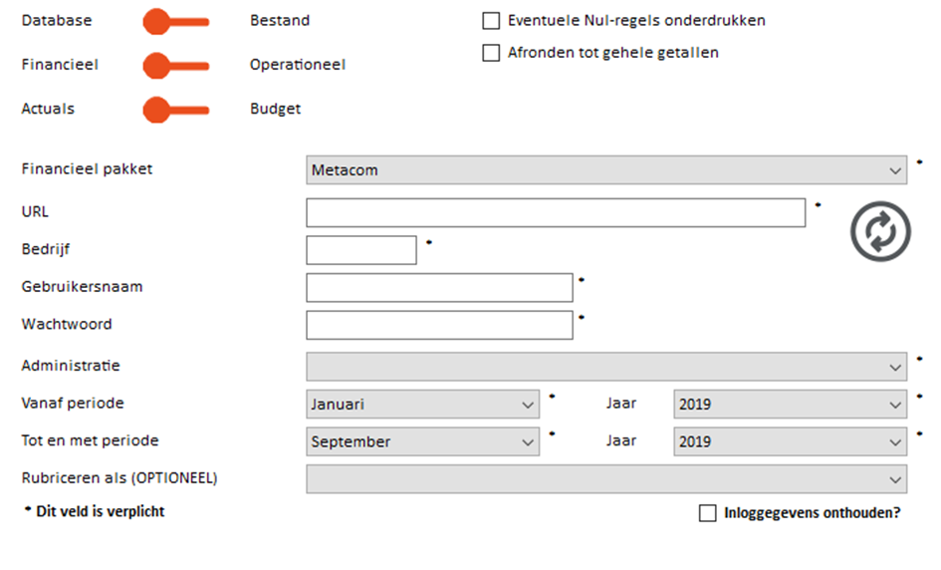Check Afronden tot gehele getallen
The image size is (941, 570).
(491, 53)
